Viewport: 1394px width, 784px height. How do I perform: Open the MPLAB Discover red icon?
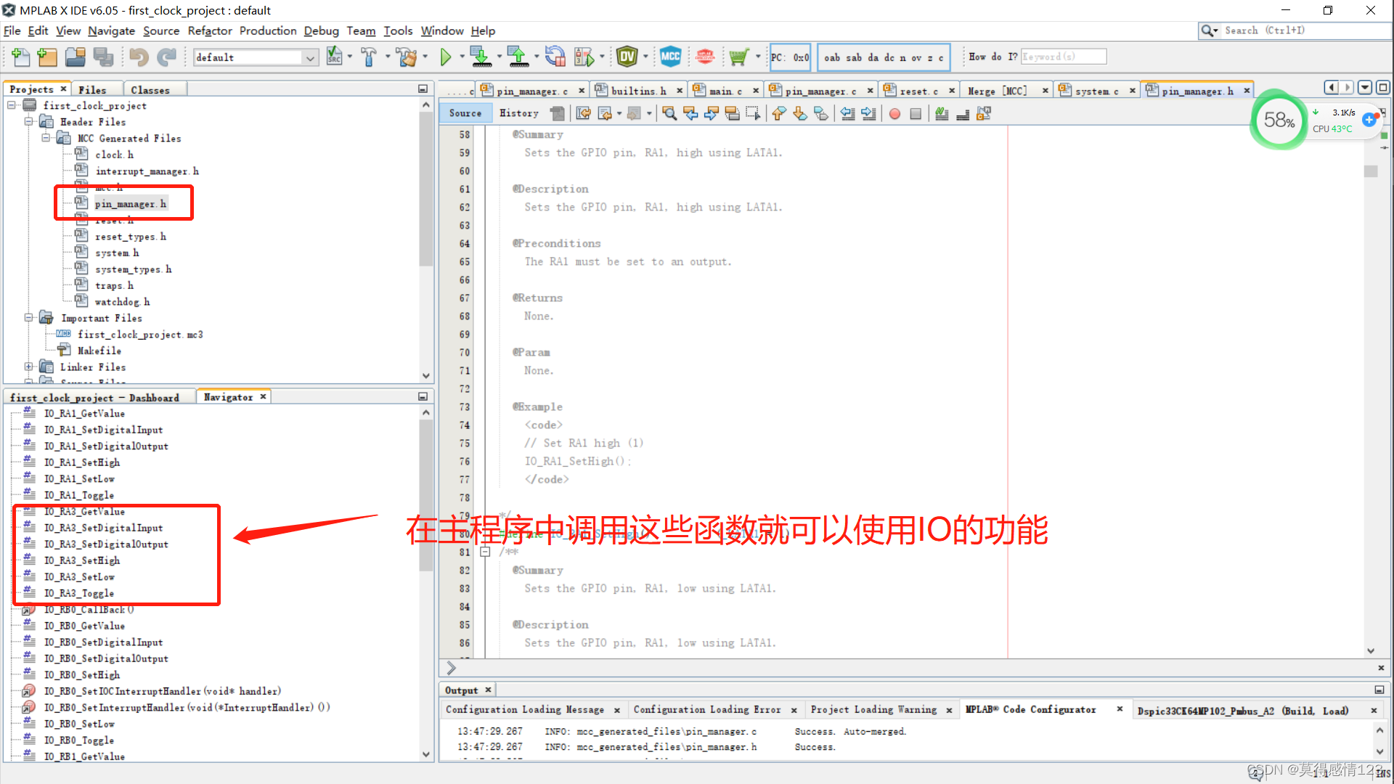[705, 57]
